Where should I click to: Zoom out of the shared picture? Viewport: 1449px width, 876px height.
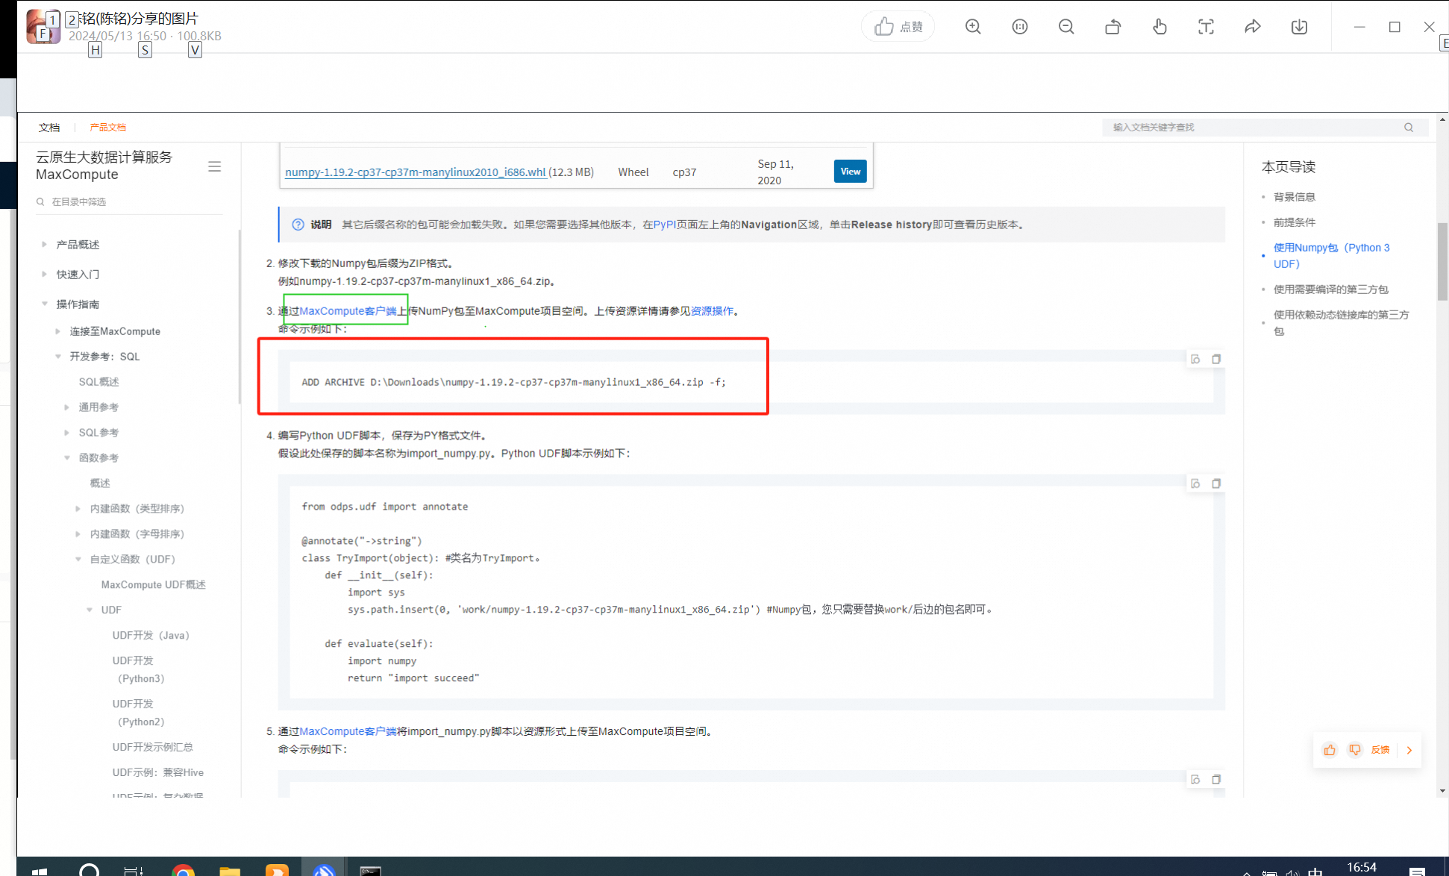[1066, 27]
